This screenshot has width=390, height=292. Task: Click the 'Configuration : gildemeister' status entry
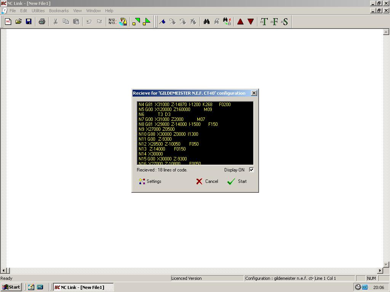[x=279, y=278]
